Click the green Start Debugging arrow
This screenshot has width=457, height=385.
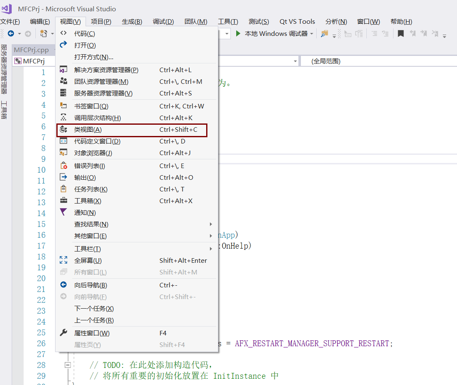tap(238, 33)
